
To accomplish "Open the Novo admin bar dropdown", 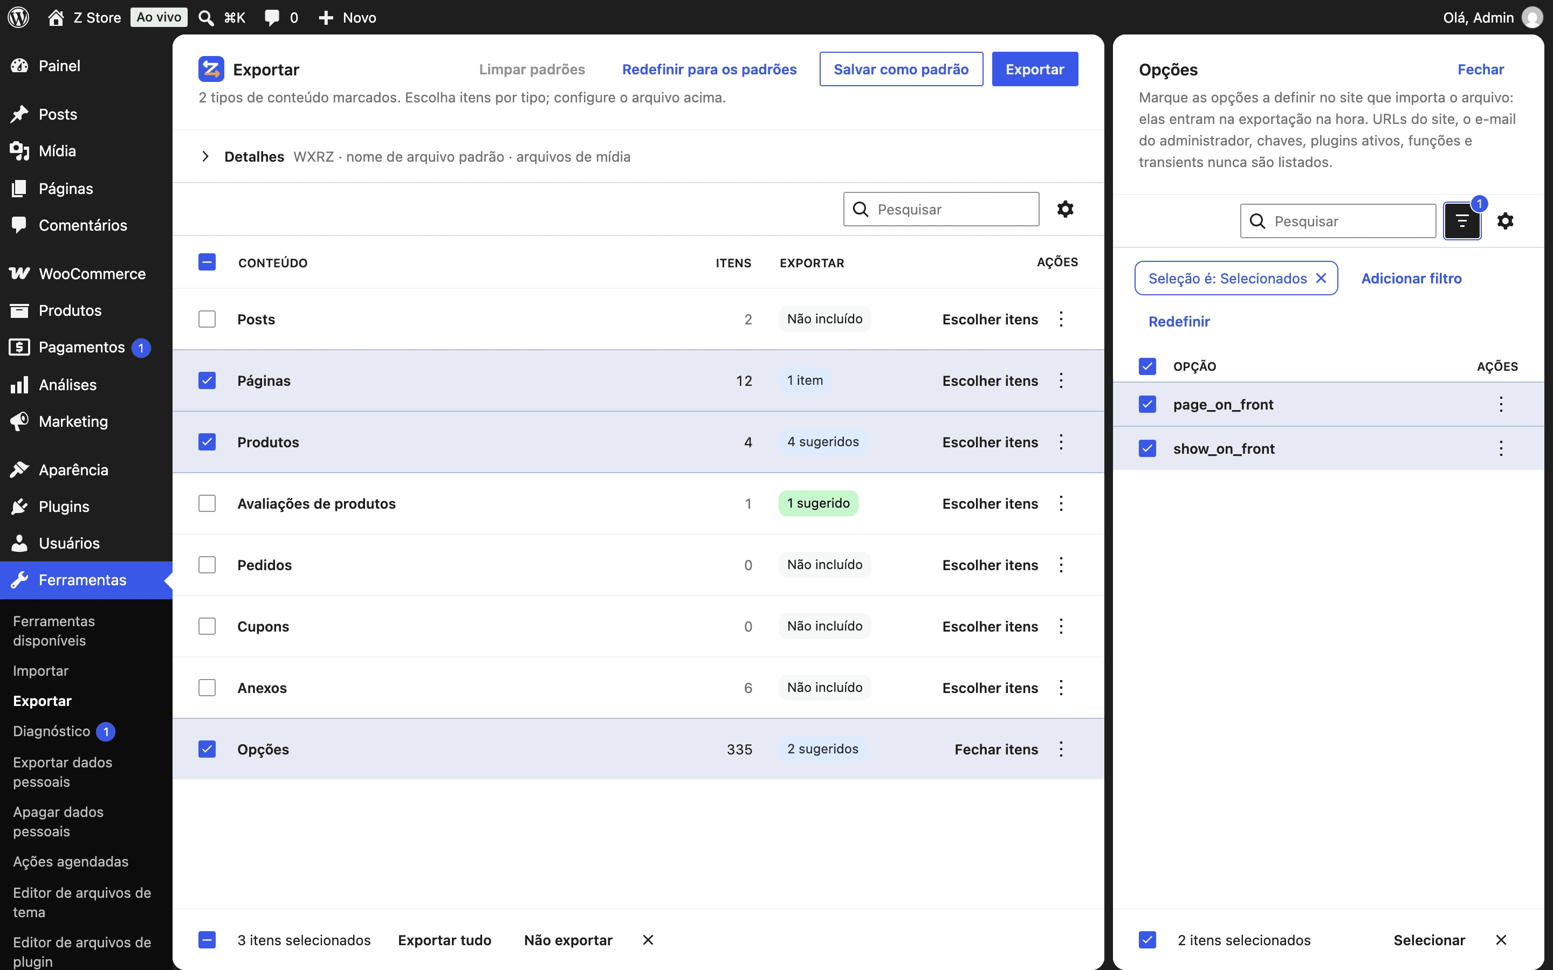I will tap(347, 17).
